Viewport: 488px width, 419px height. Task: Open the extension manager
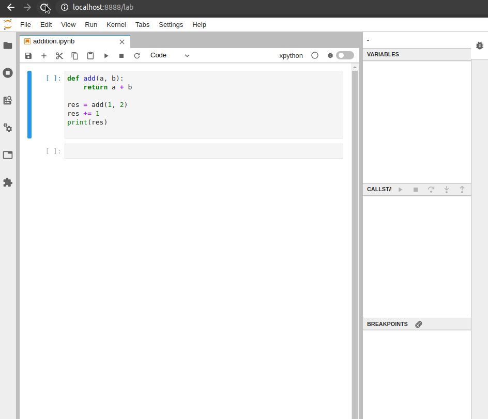click(8, 182)
